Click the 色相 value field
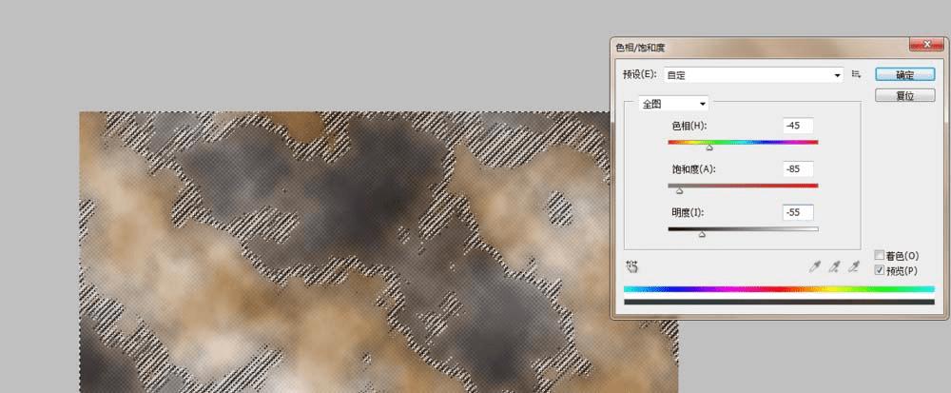951x393 pixels. pos(798,126)
